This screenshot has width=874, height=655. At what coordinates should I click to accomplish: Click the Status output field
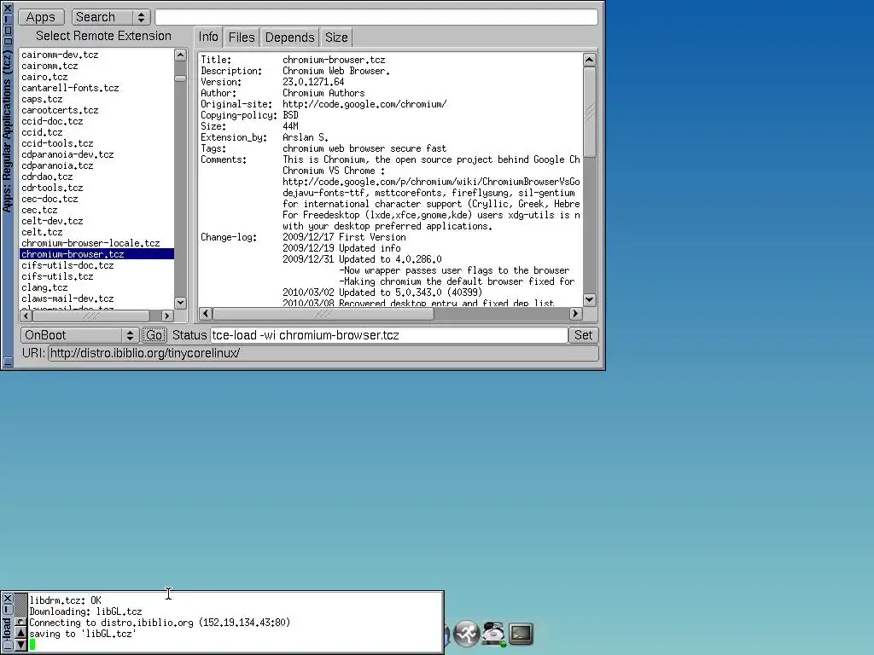(x=388, y=335)
